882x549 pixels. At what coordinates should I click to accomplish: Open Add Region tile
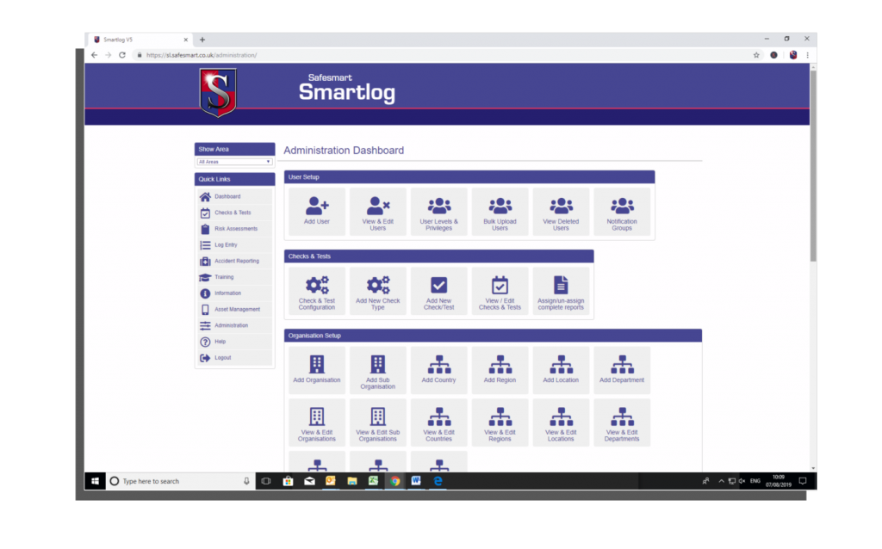[x=500, y=370]
